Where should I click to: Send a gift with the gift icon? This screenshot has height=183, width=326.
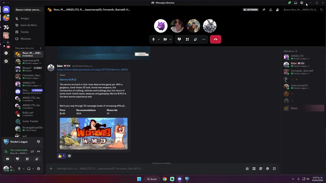click(x=247, y=169)
